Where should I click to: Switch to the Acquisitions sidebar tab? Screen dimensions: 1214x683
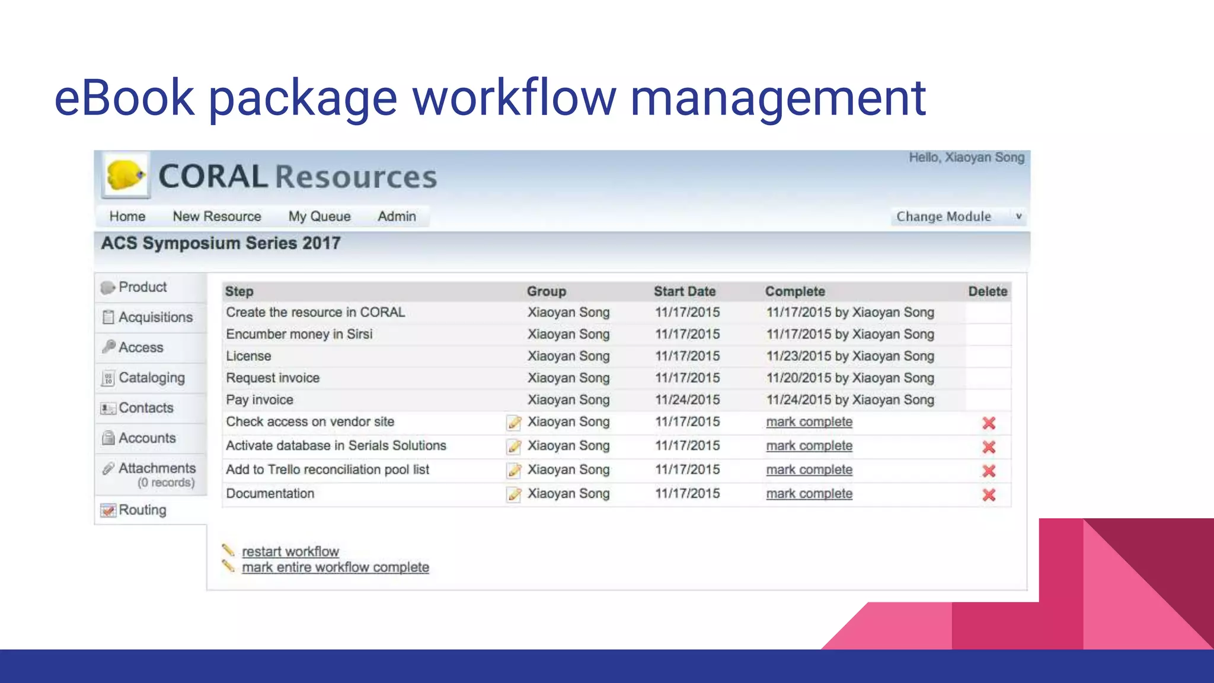click(151, 318)
